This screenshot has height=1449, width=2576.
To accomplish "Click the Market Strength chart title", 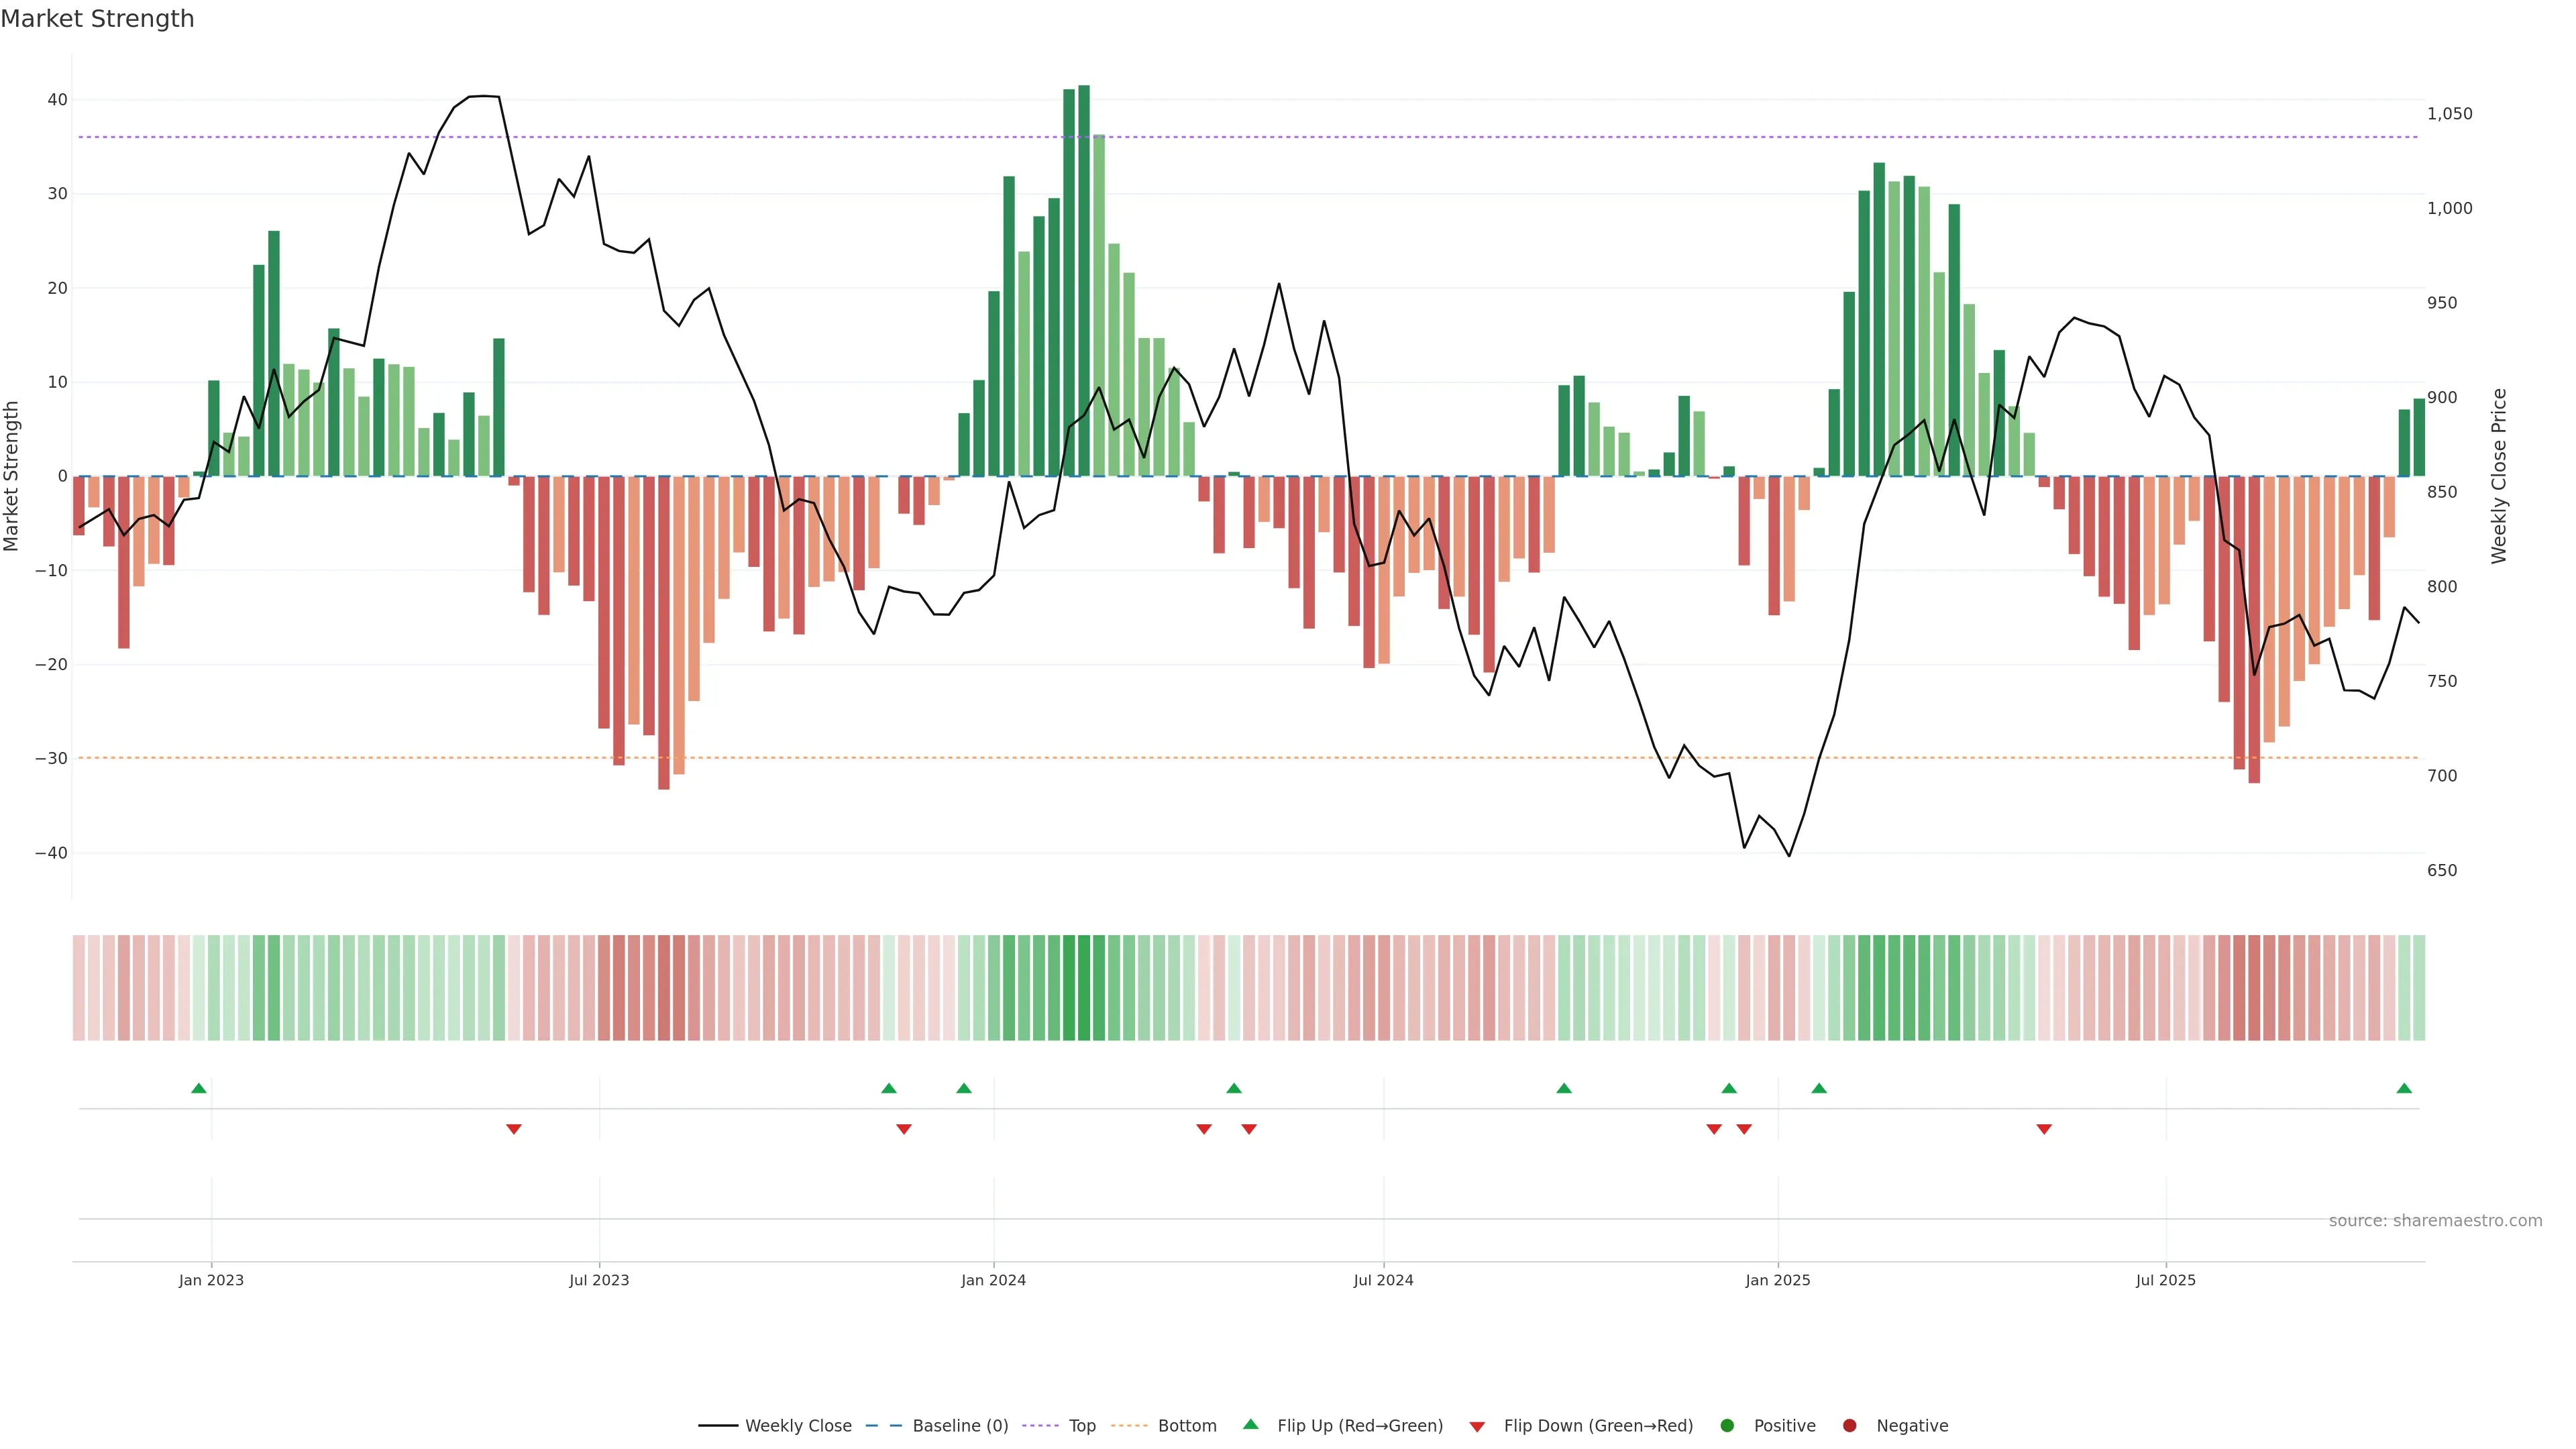I will [x=98, y=19].
